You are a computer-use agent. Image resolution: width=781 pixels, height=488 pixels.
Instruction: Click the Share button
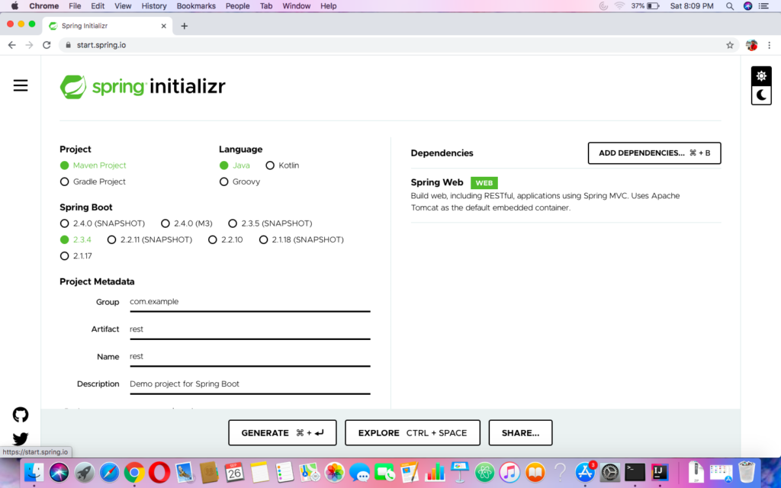520,433
